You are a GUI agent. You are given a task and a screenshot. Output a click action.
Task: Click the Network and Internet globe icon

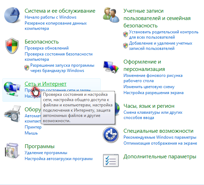[x=12, y=89]
